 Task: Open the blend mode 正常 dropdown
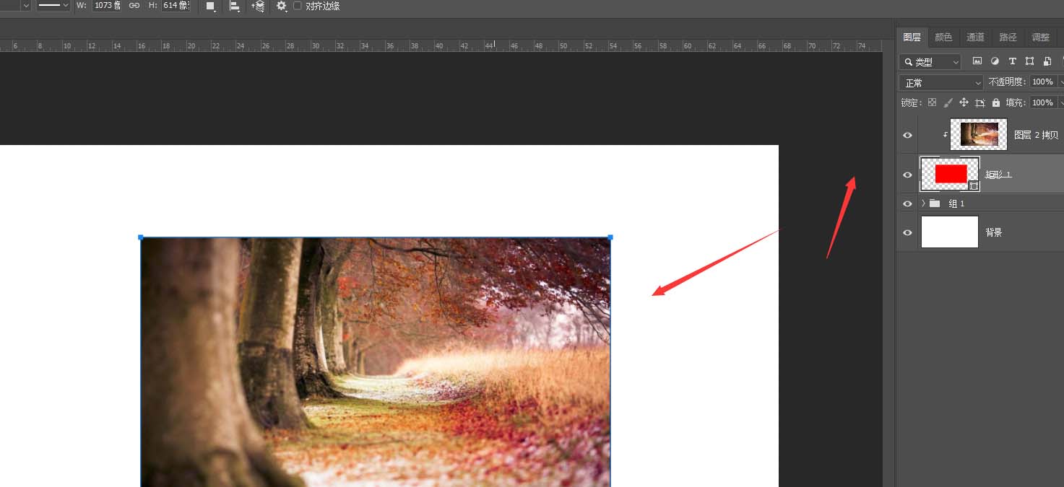940,82
